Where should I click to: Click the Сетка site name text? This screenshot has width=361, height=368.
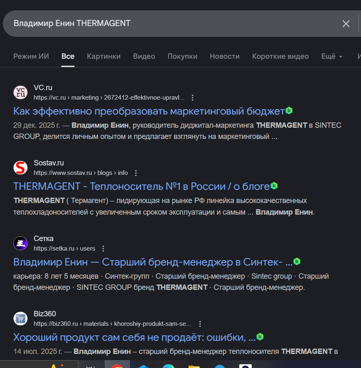43,239
